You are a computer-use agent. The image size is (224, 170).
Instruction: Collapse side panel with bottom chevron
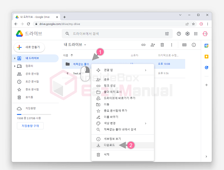(x=206, y=157)
